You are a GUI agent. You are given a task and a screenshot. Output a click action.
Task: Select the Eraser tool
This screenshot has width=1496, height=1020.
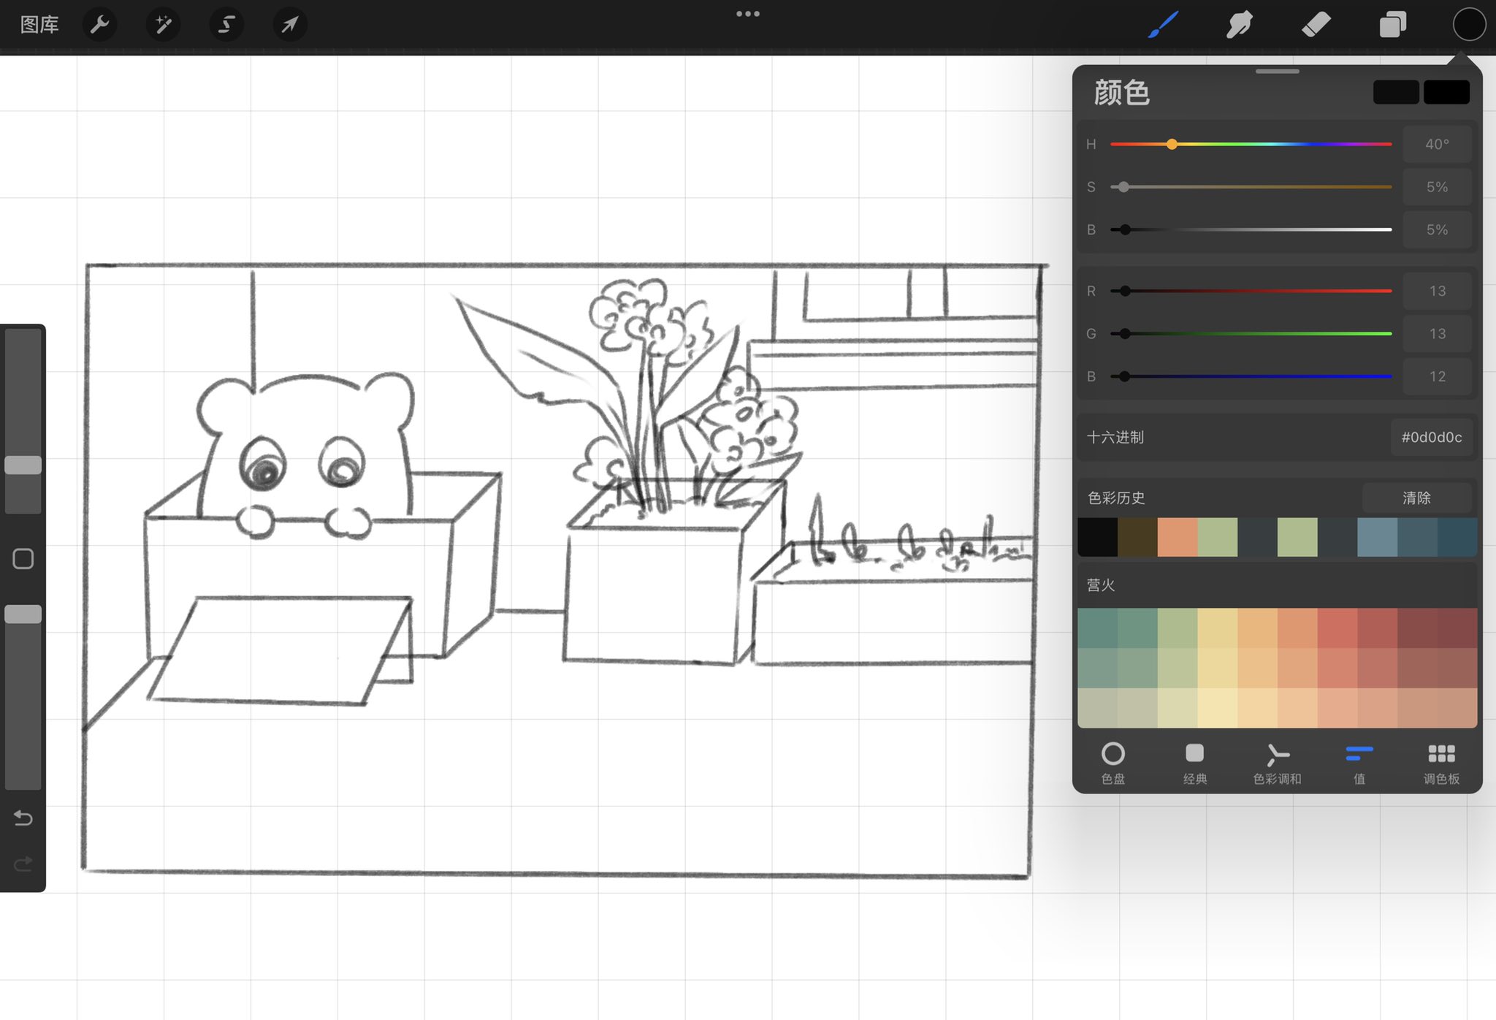coord(1316,25)
